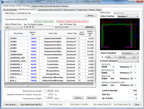Open the Structure Geometry tab
This screenshot has width=144, height=109.
10,10
